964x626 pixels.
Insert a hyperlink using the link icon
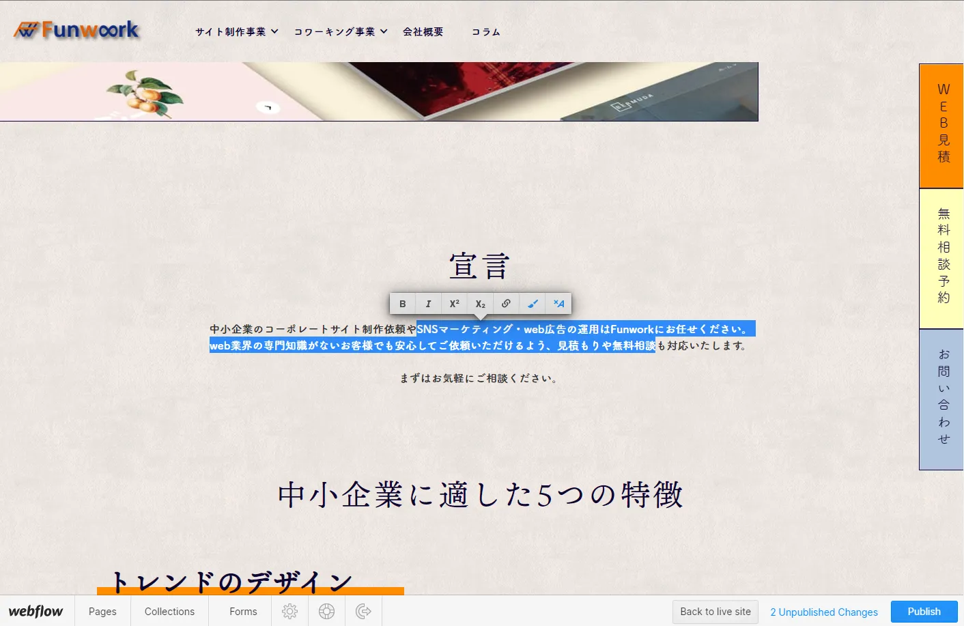click(506, 303)
